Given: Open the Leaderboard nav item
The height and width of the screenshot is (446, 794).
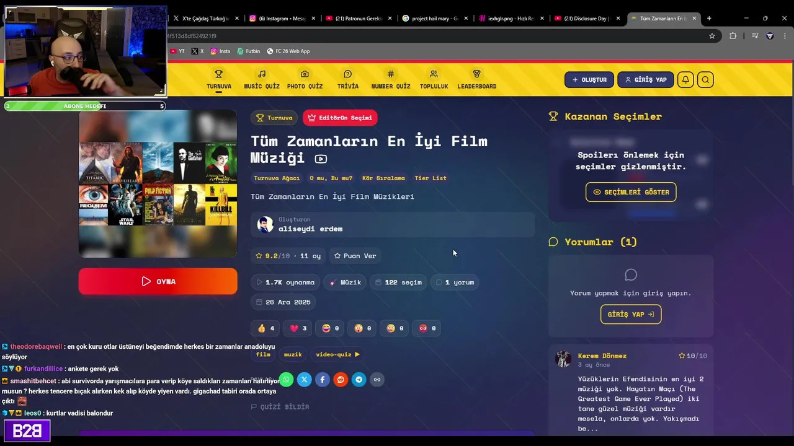Looking at the screenshot, I should (x=476, y=80).
